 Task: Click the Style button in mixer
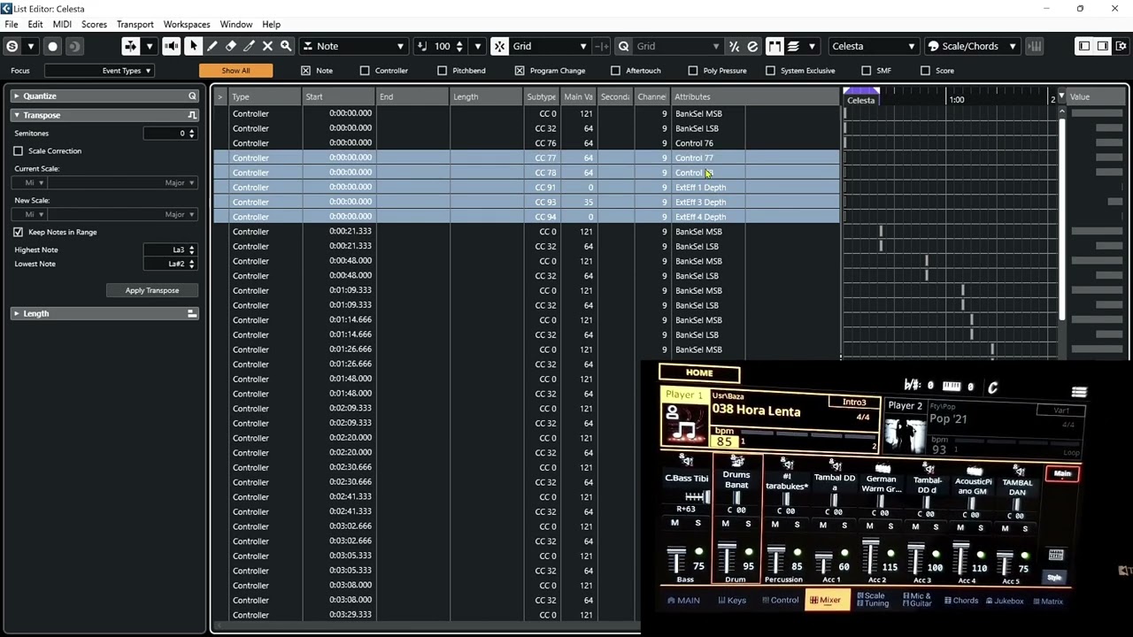click(x=1054, y=578)
